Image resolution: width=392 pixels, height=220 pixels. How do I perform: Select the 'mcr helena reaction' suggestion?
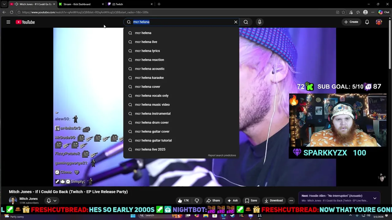181,60
